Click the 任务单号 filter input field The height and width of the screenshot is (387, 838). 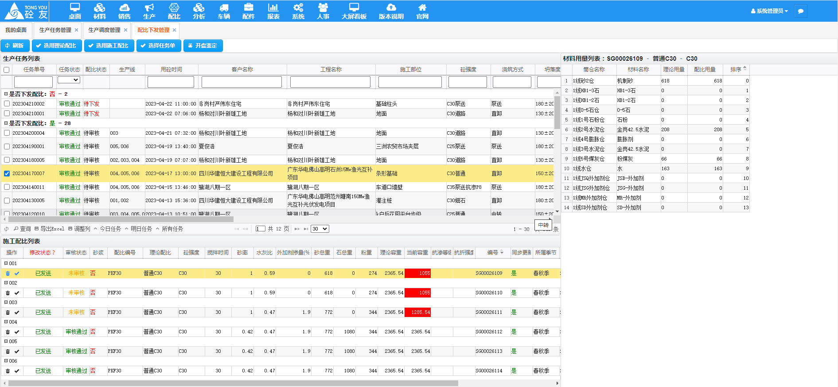click(x=33, y=82)
